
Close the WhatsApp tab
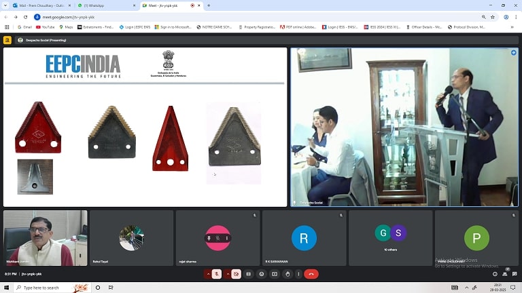[x=134, y=5]
